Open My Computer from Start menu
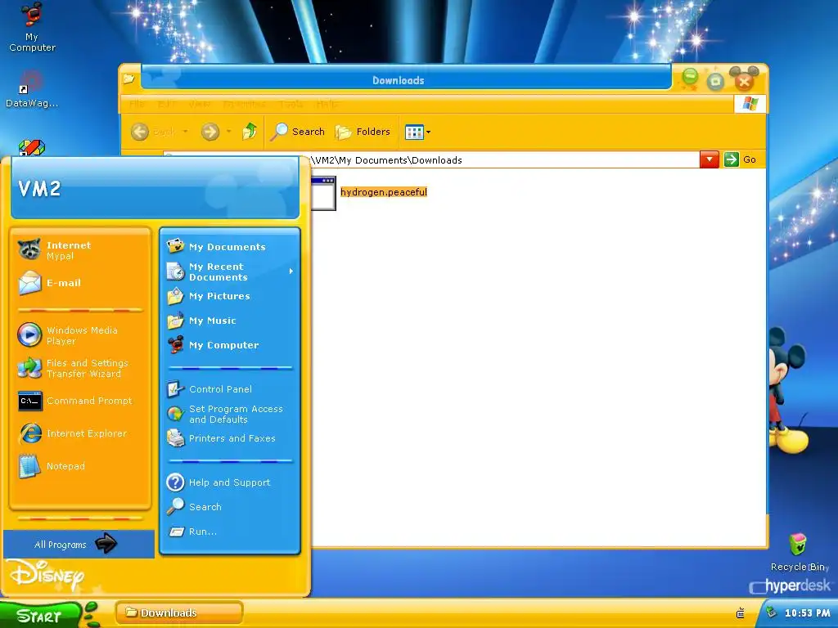Image resolution: width=838 pixels, height=628 pixels. (x=230, y=345)
